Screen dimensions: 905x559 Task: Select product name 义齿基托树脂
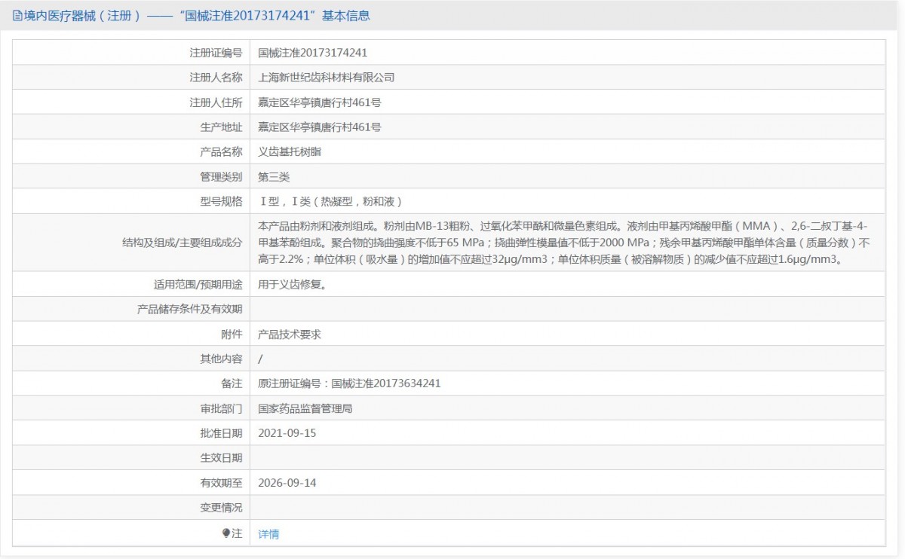click(290, 152)
